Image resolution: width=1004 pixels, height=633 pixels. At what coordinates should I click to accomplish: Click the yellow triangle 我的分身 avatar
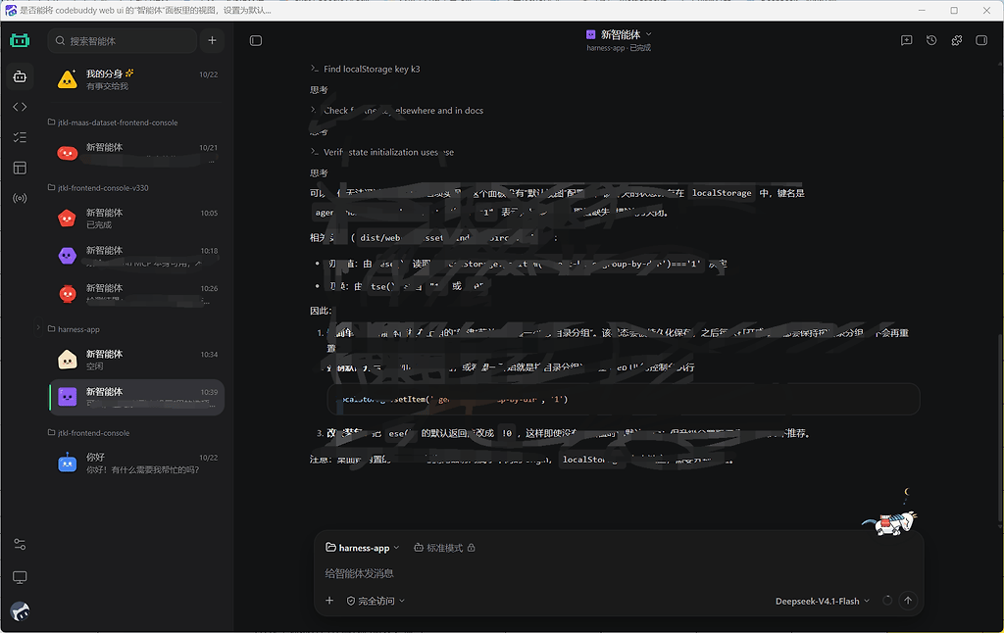pyautogui.click(x=68, y=79)
